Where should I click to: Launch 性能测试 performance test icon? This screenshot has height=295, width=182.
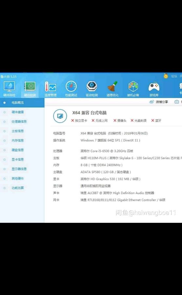[71, 89]
